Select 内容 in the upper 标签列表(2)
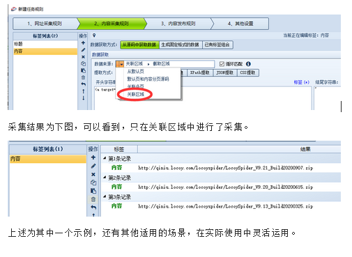Screen dimensions: 352x257 click(x=45, y=52)
